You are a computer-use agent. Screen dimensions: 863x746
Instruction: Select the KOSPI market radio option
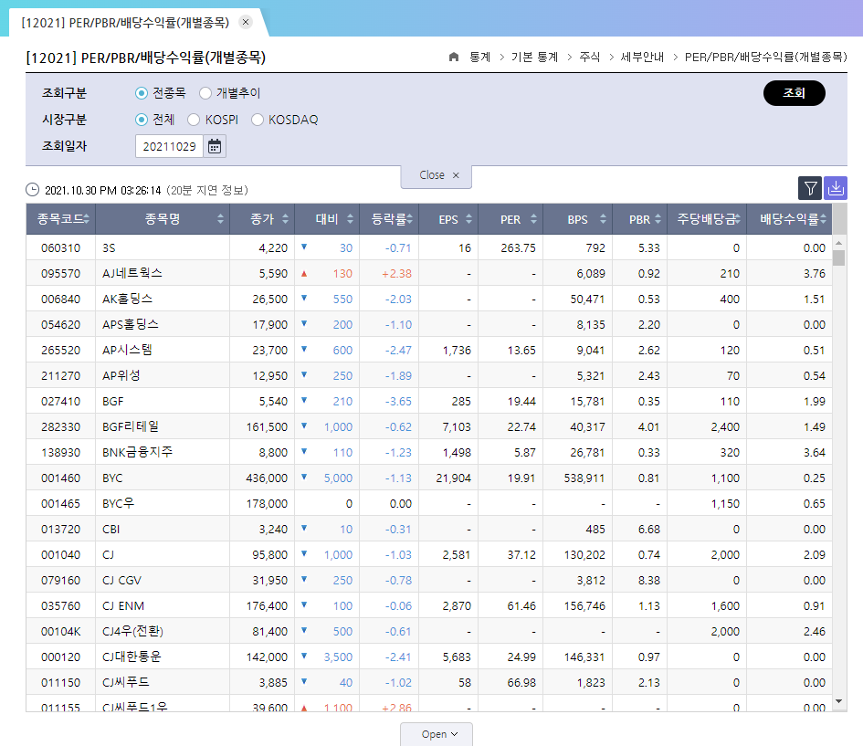pyautogui.click(x=194, y=120)
